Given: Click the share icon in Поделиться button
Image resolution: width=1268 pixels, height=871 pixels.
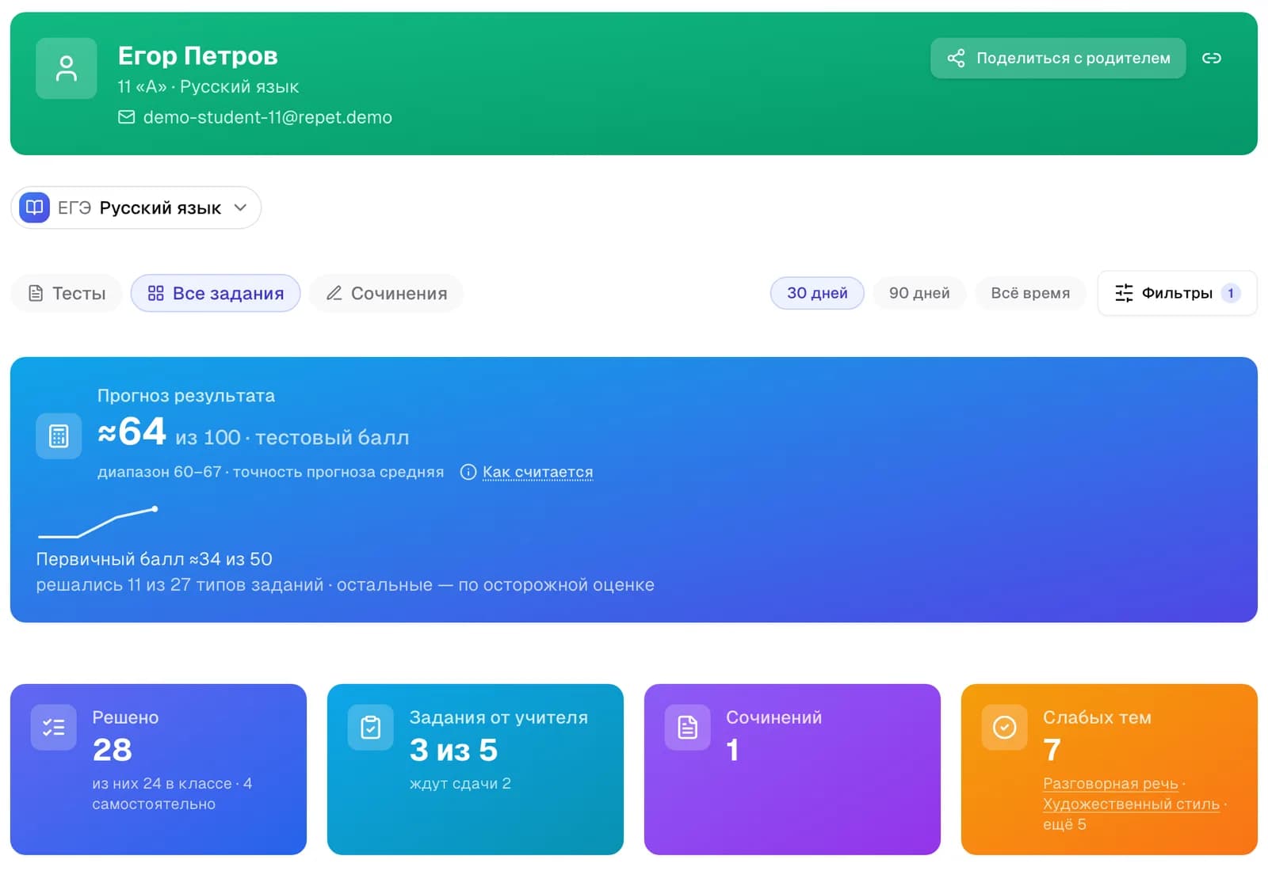Looking at the screenshot, I should pyautogui.click(x=957, y=58).
